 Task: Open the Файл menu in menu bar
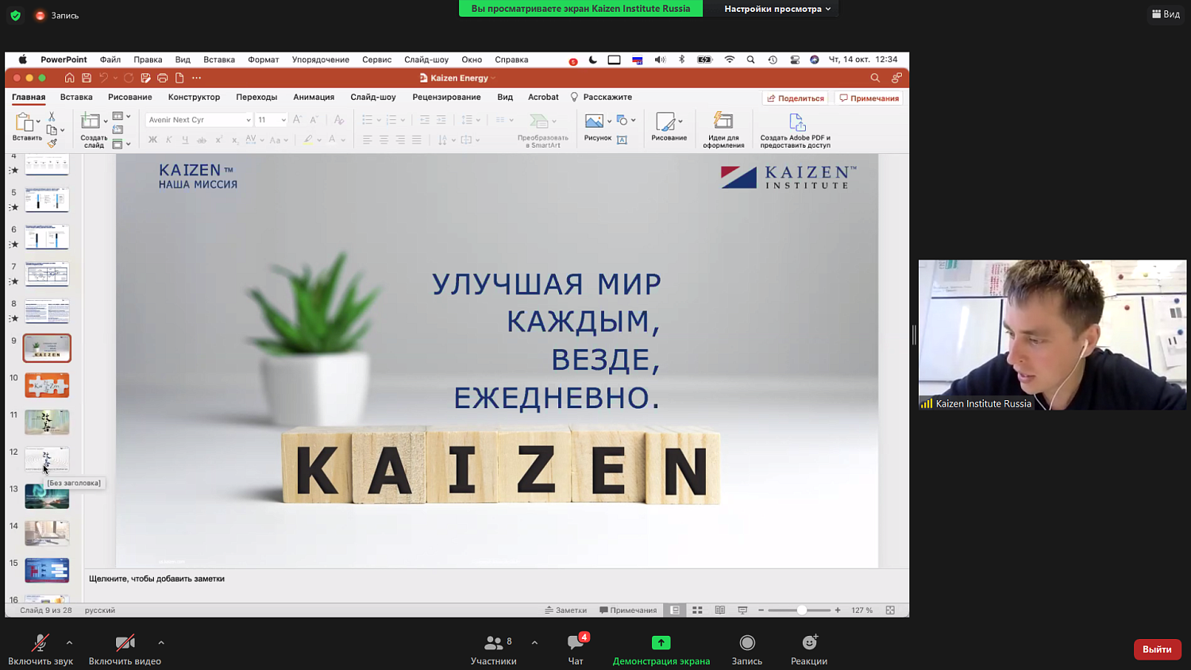click(x=110, y=60)
